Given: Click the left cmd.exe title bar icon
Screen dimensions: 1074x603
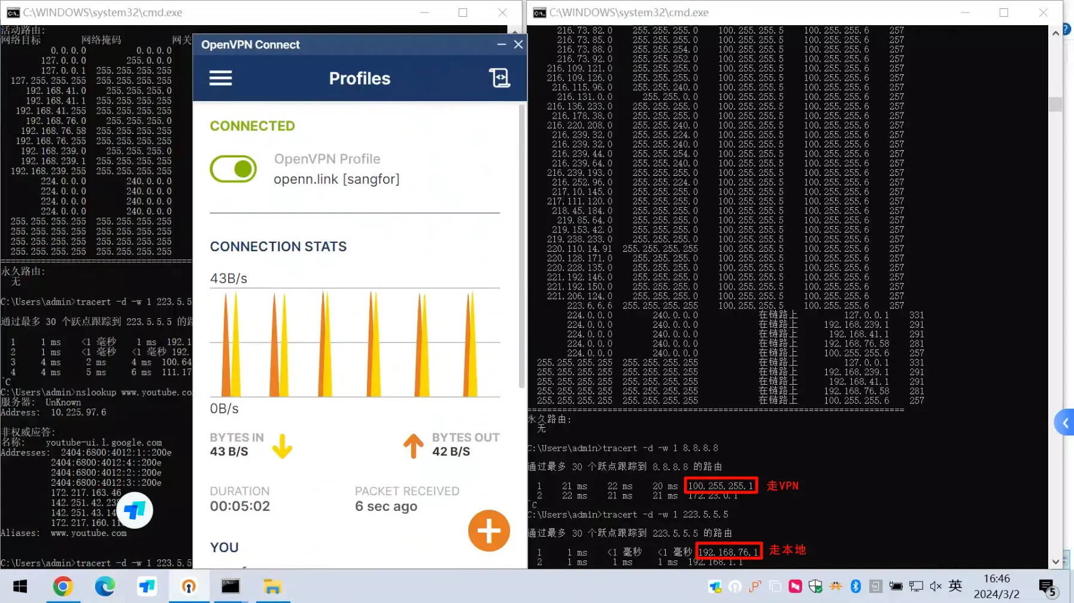Looking at the screenshot, I should 13,13.
